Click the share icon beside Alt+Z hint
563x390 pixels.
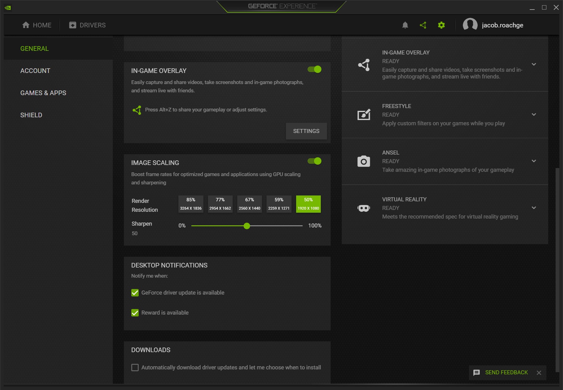(x=137, y=110)
